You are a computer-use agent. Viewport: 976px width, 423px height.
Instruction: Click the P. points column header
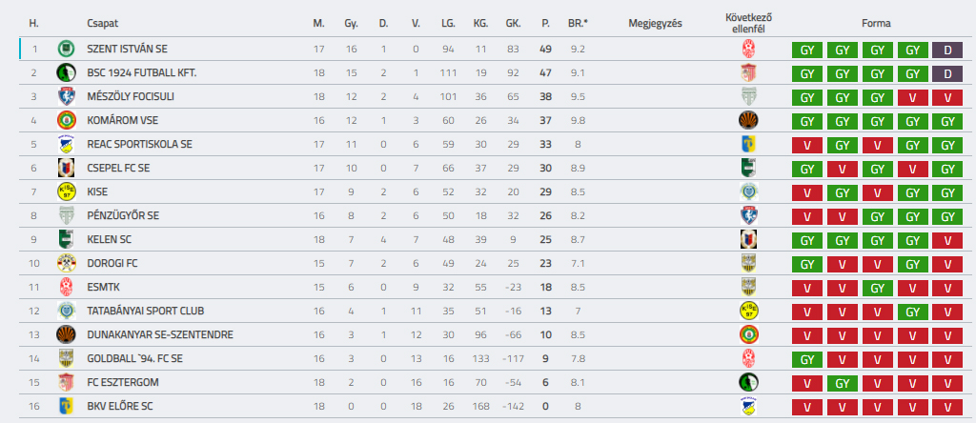click(546, 22)
